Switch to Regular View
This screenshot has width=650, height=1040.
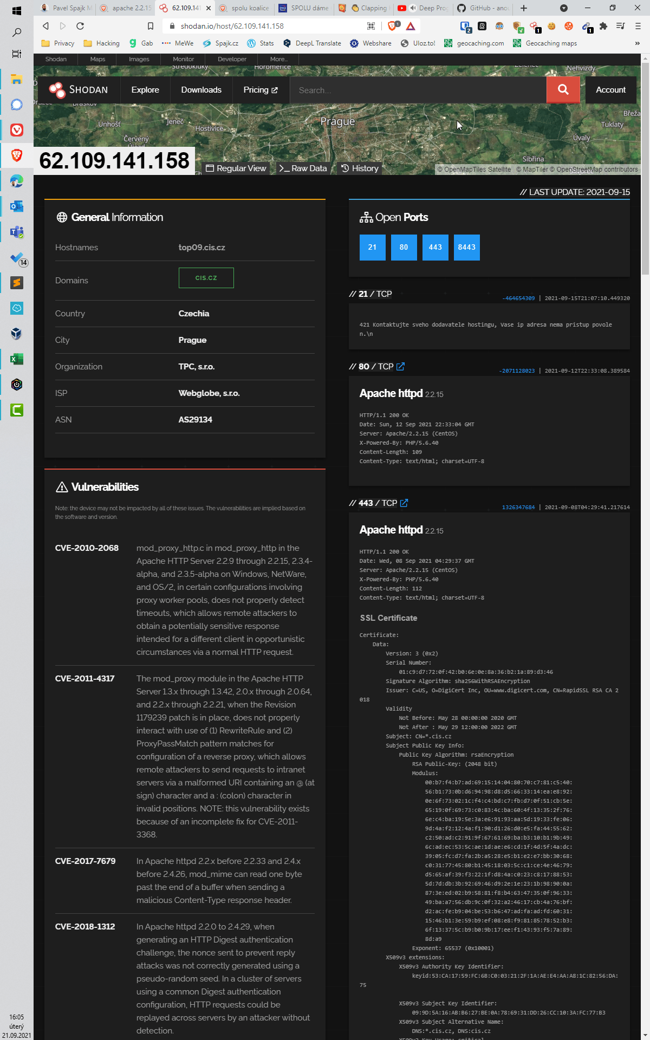[236, 168]
